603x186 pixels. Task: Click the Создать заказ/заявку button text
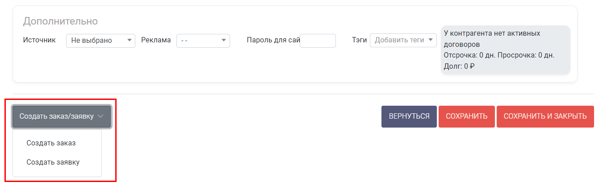57,116
